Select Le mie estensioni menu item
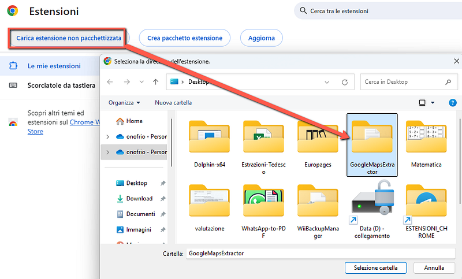 [x=50, y=66]
